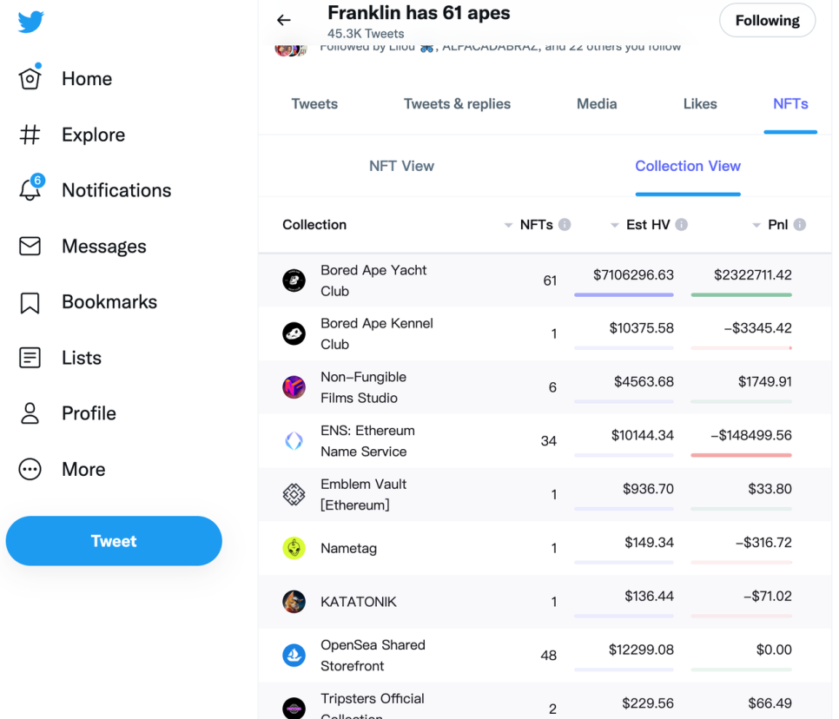
Task: Switch to Tweets & replies tab
Action: point(457,104)
